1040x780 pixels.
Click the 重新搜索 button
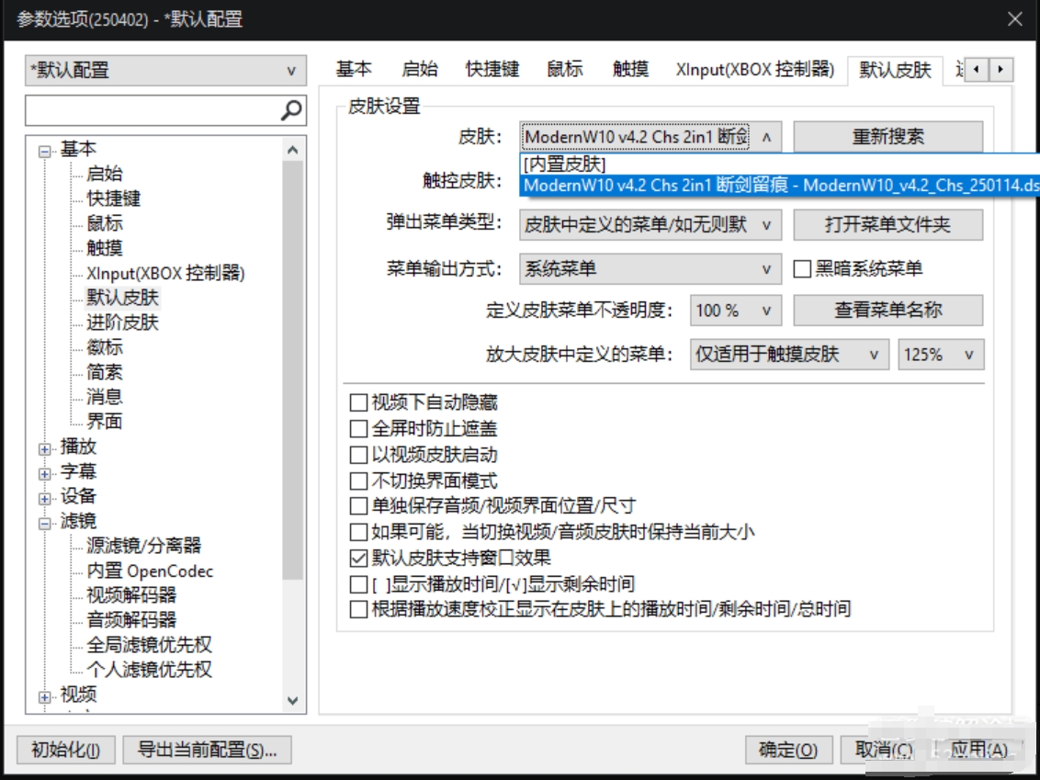point(888,137)
